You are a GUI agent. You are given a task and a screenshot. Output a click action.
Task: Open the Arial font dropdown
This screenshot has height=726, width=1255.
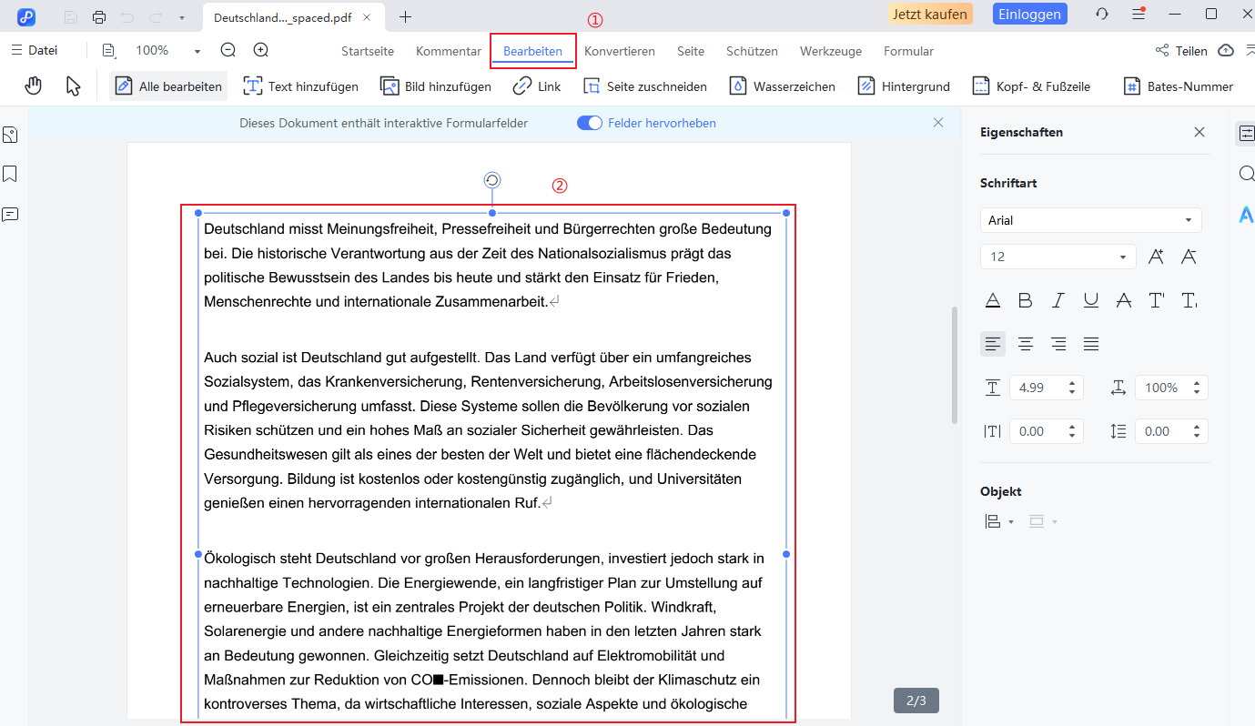coord(1090,220)
